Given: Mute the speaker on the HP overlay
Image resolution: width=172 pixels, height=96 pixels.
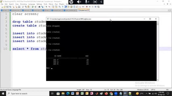Looking at the screenshot, I should point(79,2).
